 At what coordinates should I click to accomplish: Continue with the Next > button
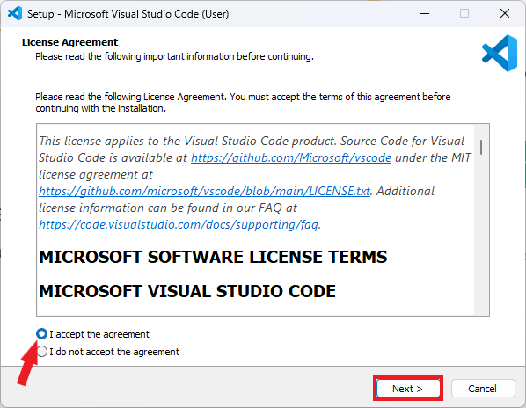point(408,389)
